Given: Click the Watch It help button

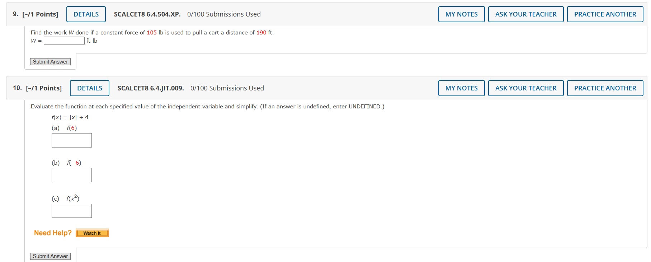Looking at the screenshot, I should (92, 233).
